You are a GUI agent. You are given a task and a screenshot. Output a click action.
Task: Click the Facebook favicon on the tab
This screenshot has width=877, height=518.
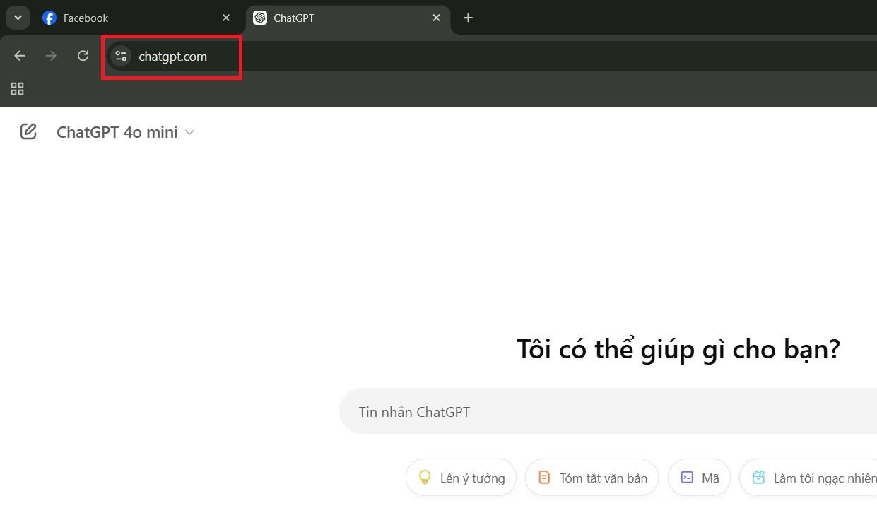point(49,18)
